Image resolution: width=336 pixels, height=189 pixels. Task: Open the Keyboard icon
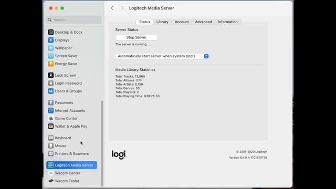(x=51, y=138)
